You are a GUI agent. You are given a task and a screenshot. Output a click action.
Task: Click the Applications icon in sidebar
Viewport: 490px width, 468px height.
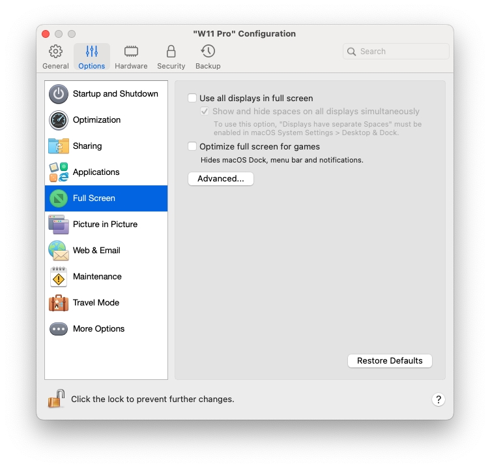pyautogui.click(x=59, y=172)
